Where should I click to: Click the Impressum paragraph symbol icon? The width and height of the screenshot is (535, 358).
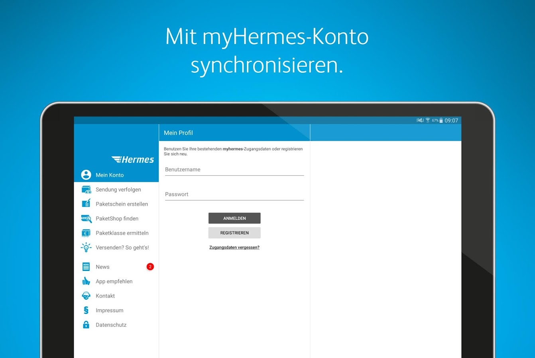coord(86,310)
